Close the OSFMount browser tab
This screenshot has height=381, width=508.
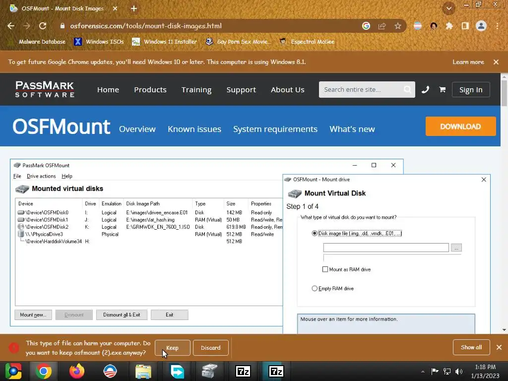(x=115, y=8)
